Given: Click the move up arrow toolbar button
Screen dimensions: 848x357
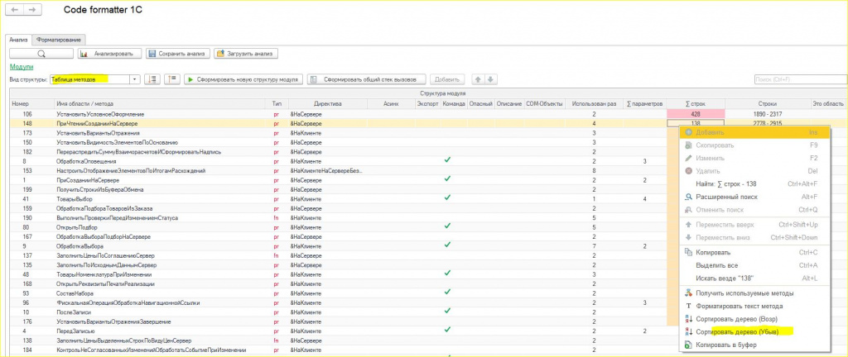Looking at the screenshot, I should 478,79.
